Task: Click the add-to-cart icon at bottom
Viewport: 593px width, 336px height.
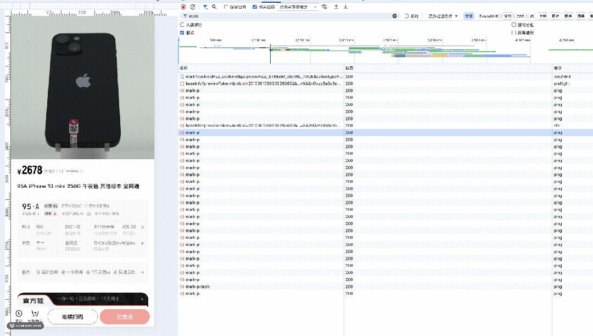Action: (35, 315)
